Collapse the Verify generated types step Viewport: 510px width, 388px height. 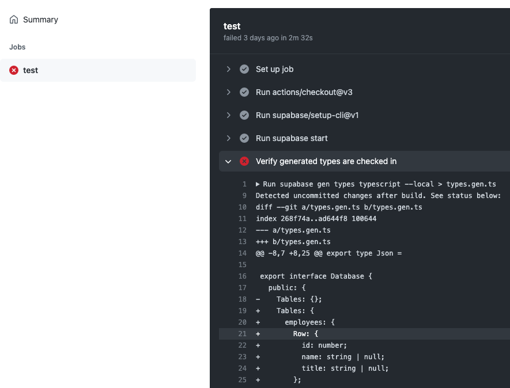(228, 162)
